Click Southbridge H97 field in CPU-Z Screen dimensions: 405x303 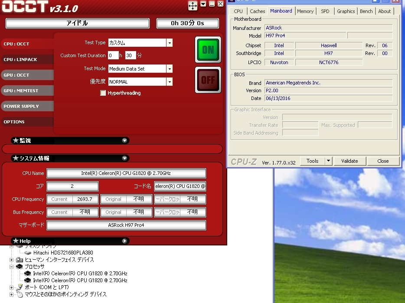[x=329, y=53]
